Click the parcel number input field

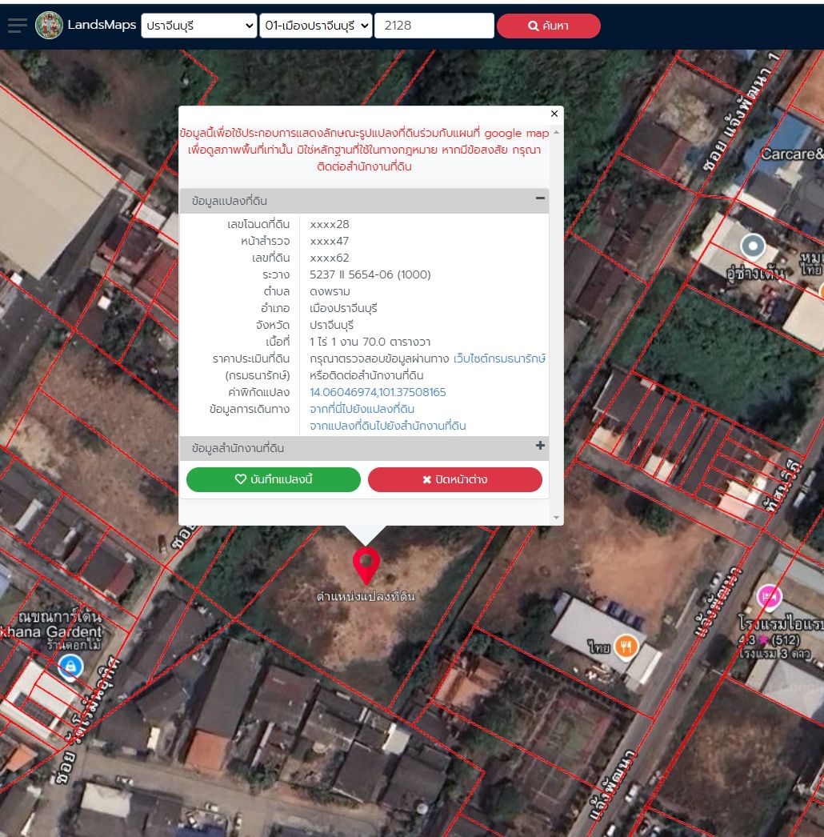point(434,26)
